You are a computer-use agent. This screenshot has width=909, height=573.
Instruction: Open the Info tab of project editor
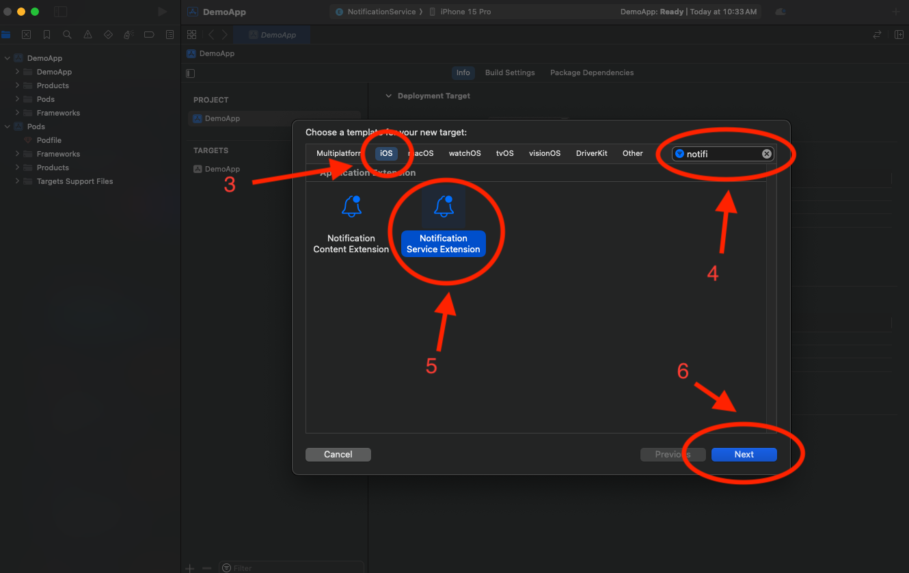463,72
